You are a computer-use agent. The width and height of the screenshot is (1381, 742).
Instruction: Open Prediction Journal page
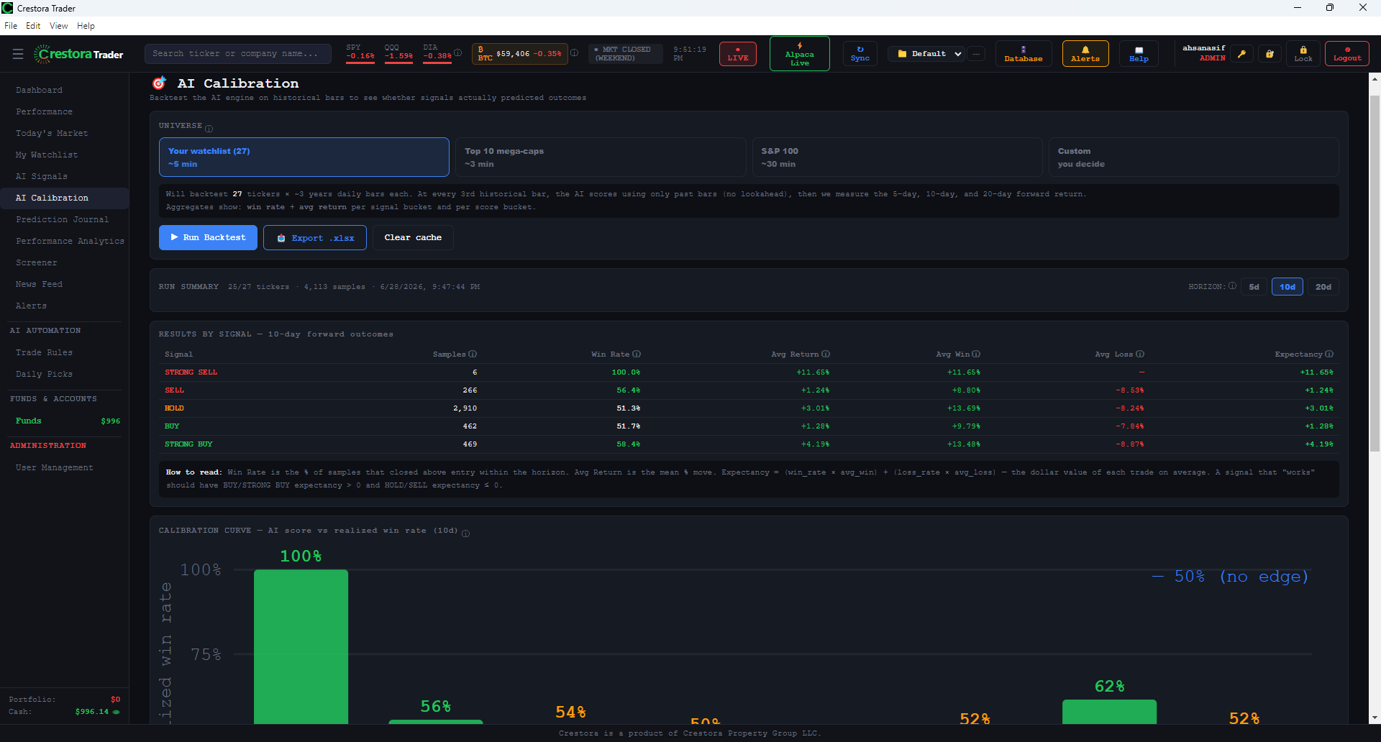[x=65, y=219]
